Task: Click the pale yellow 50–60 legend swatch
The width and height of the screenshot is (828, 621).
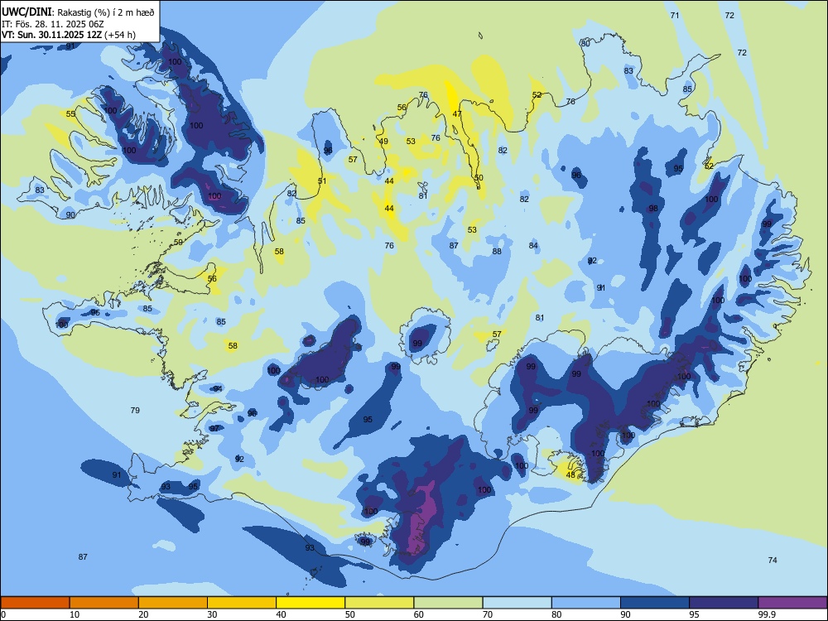Action: click(x=379, y=603)
